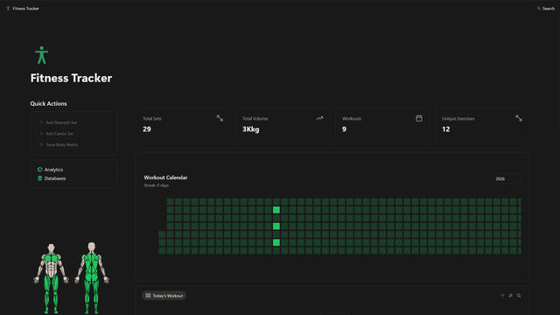
Task: Click the search magnifier in Today's Workout toolbar
Action: click(x=519, y=296)
